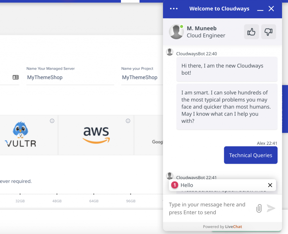Image resolution: width=288 pixels, height=234 pixels.
Task: Set the server size slider to 64GB
Action: click(94, 194)
